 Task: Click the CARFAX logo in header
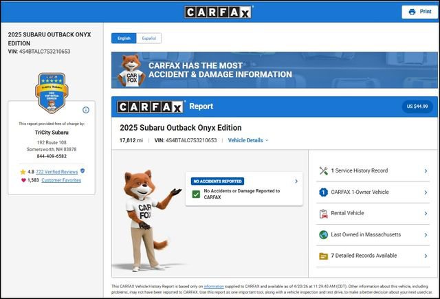point(219,12)
